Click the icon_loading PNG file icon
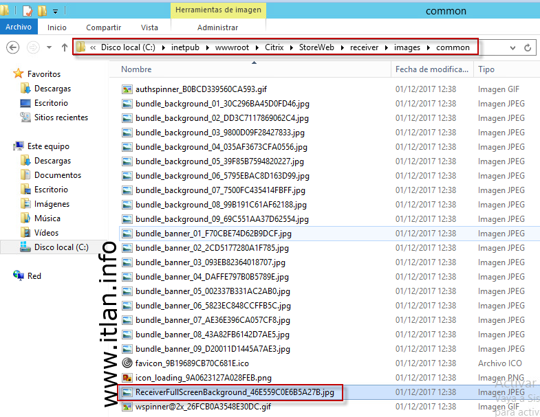 point(127,378)
